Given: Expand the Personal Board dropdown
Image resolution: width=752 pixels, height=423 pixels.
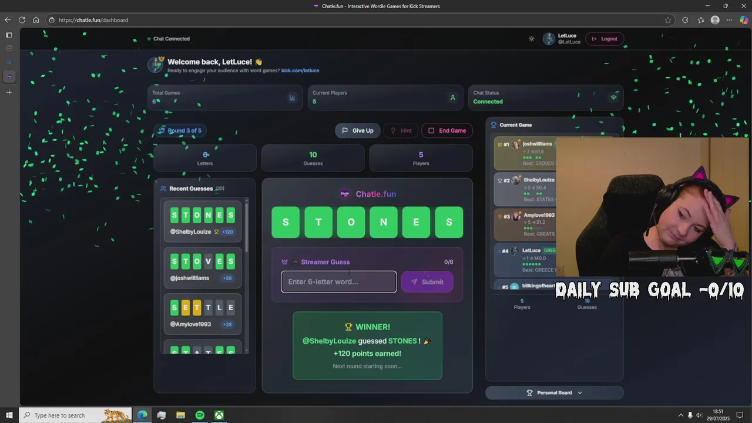Looking at the screenshot, I should coord(554,392).
